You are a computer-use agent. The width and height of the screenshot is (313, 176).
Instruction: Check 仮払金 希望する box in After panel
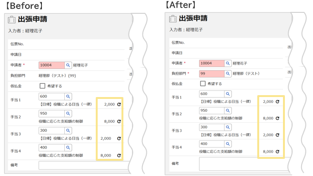pos(202,84)
